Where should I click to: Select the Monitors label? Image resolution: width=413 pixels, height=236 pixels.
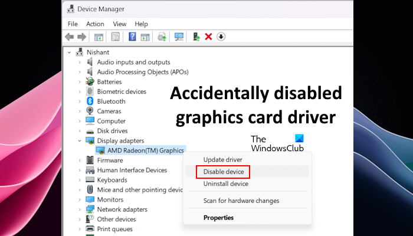coord(110,199)
